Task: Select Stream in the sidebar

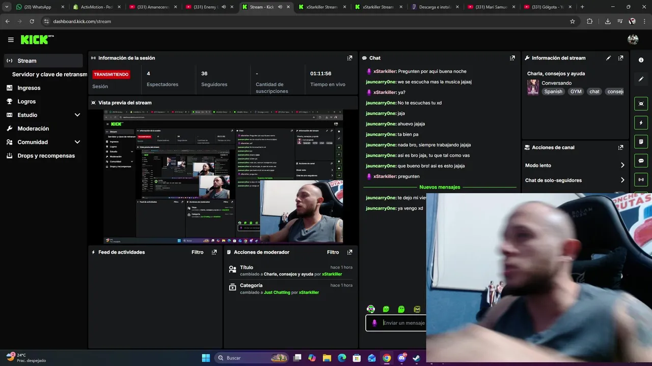Action: point(43,60)
